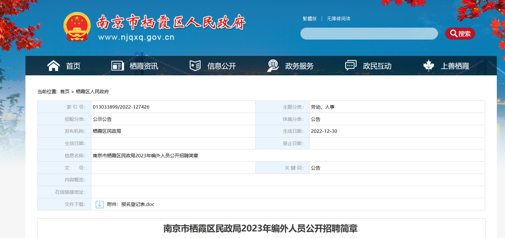The width and height of the screenshot is (505, 238).
Task: Open the 信息公开 navigation menu item
Action: [222, 66]
